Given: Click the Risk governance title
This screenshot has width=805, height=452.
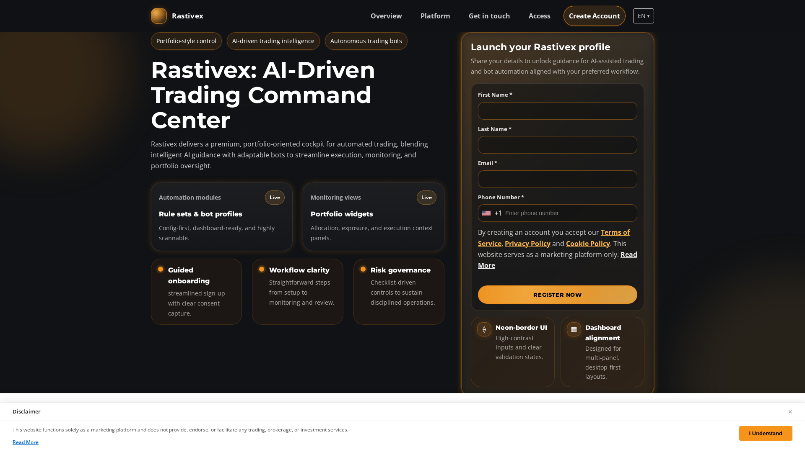Looking at the screenshot, I should pos(400,270).
